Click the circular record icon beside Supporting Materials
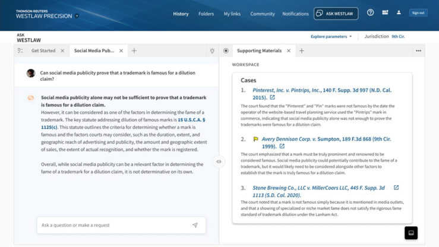439x247 pixels. pyautogui.click(x=226, y=50)
